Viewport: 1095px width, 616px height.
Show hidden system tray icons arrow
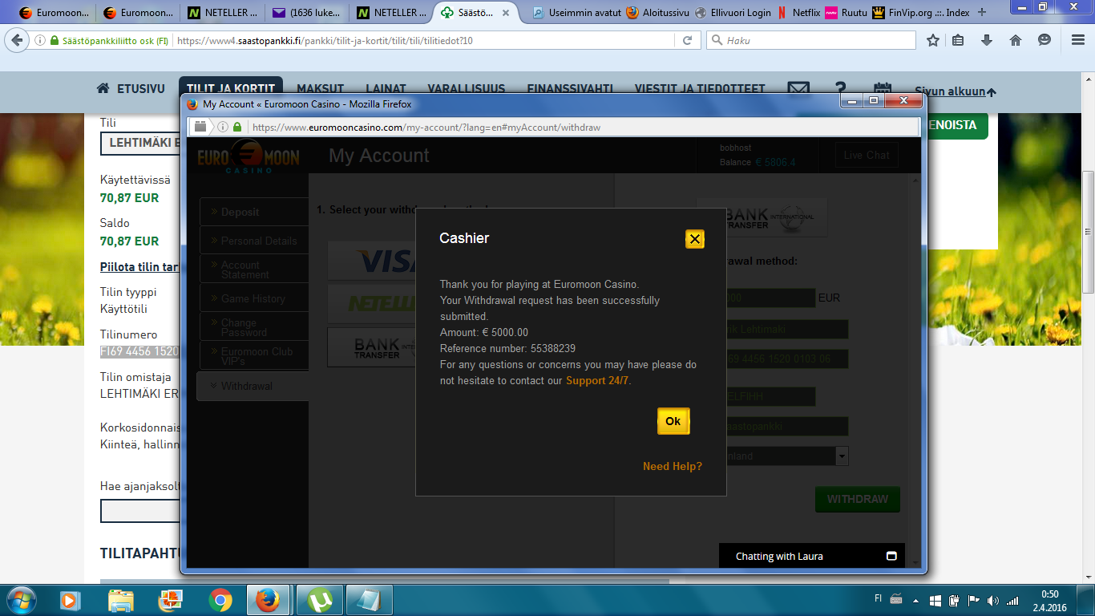[x=917, y=600]
